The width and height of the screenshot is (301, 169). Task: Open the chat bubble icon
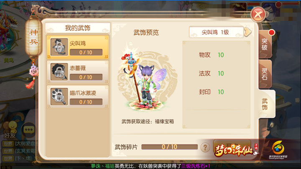pyautogui.click(x=29, y=130)
